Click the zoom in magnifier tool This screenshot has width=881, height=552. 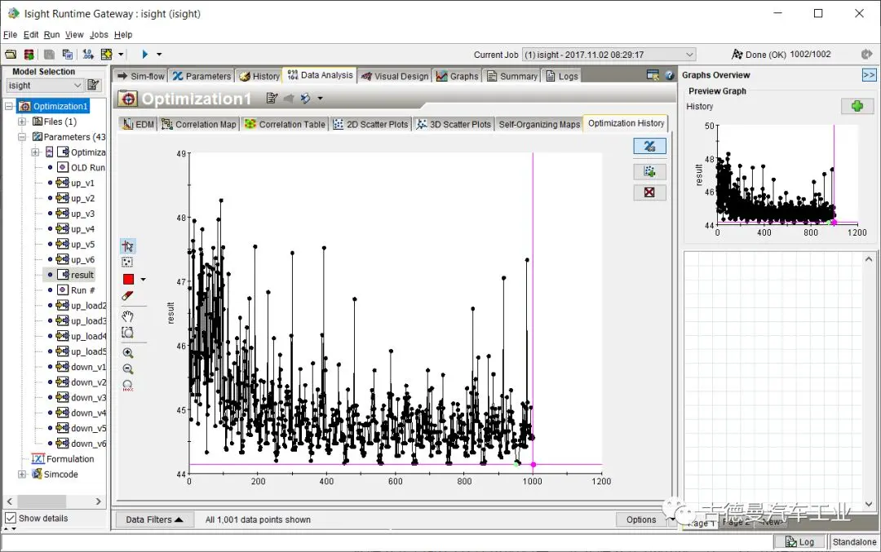tap(127, 353)
